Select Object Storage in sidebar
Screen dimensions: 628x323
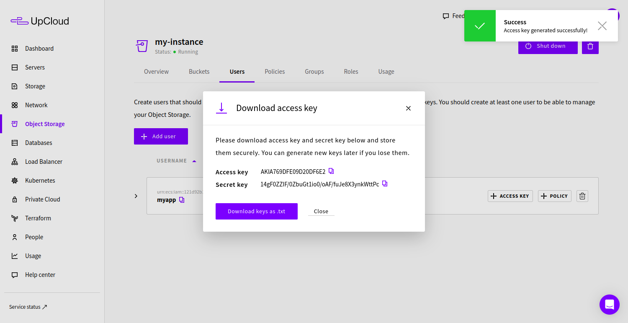[45, 124]
